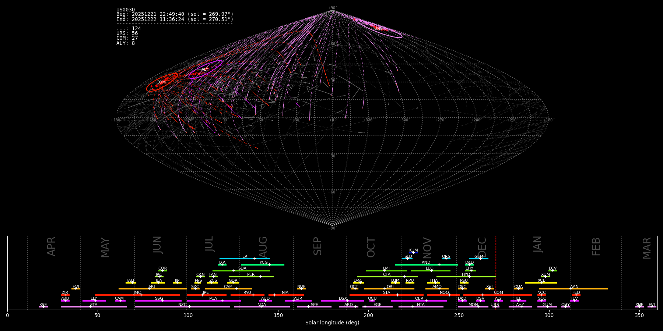663x331 pixels.
Task: Click the KSE shower label in the timeline
Action: 43,305
